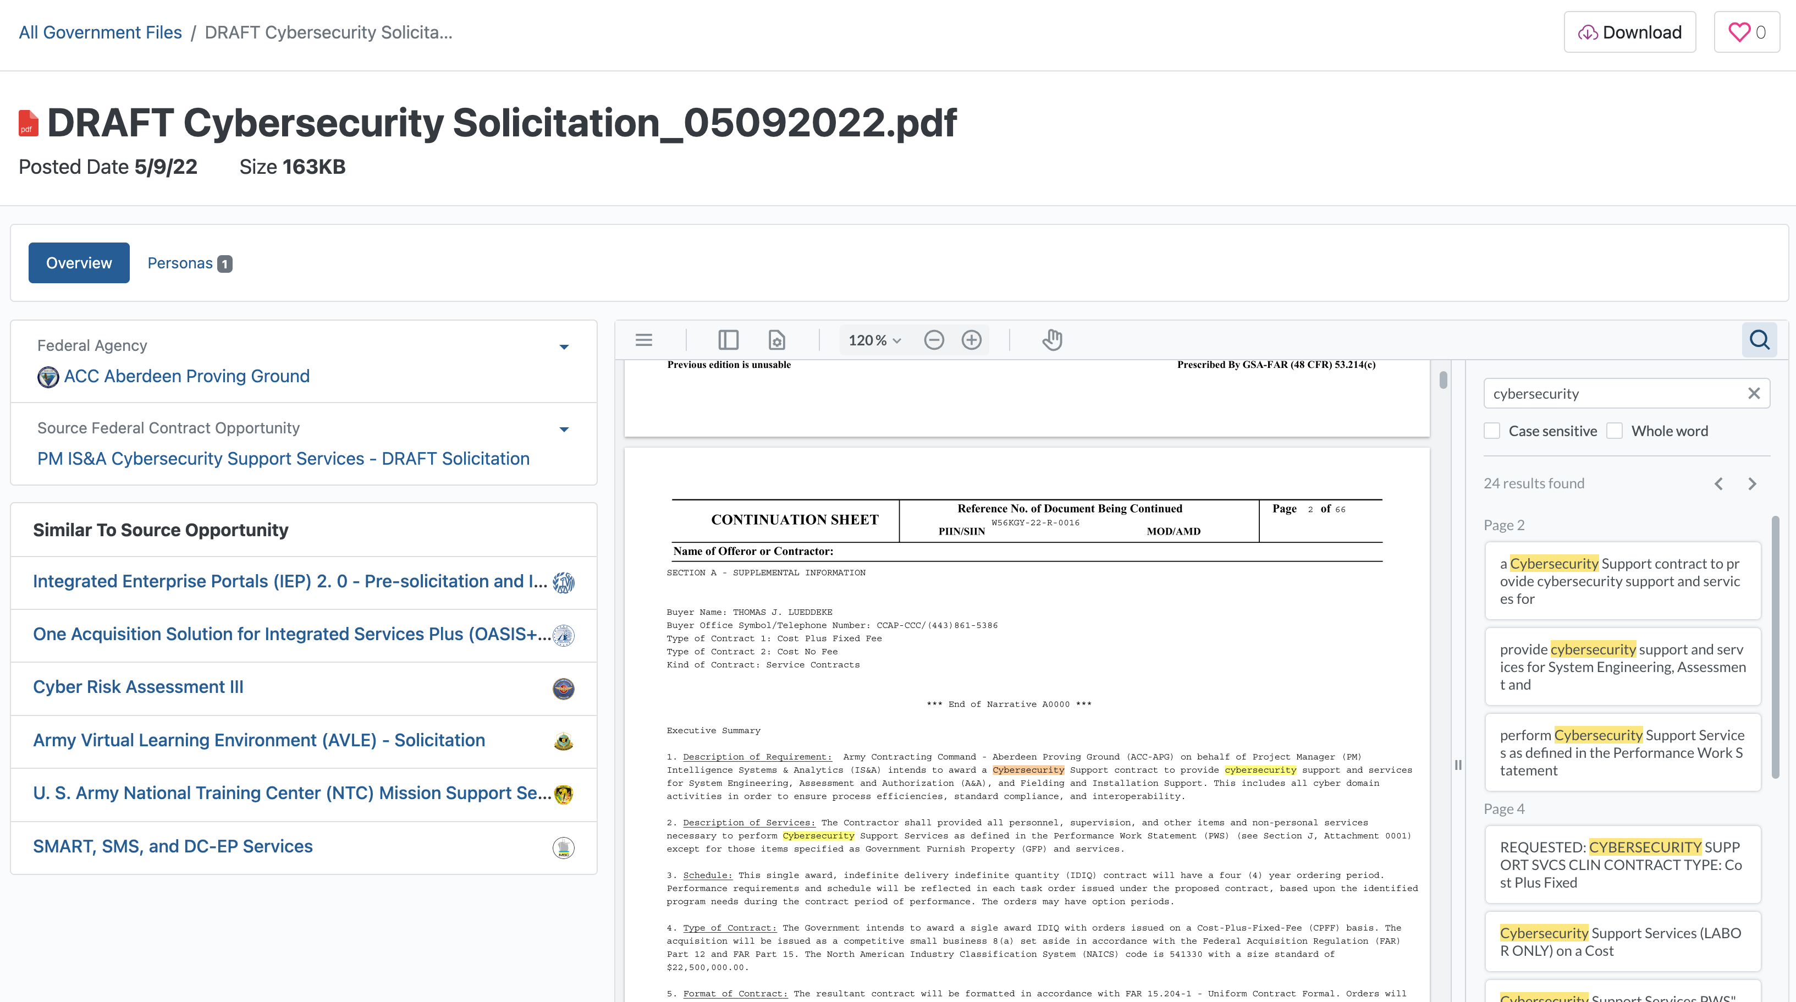Viewport: 1796px width, 1002px height.
Task: Click the search results scrollbar thumb
Action: [1775, 646]
